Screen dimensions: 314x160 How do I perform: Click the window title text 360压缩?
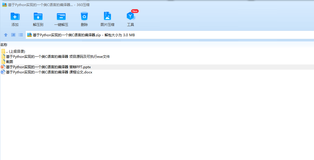click(83, 5)
